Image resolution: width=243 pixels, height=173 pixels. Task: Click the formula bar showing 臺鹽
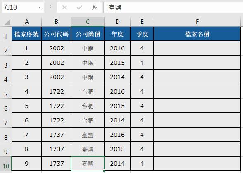[173, 7]
